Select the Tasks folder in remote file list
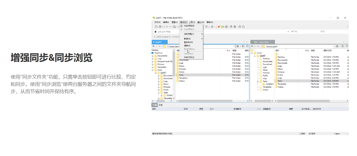 coord(311,81)
